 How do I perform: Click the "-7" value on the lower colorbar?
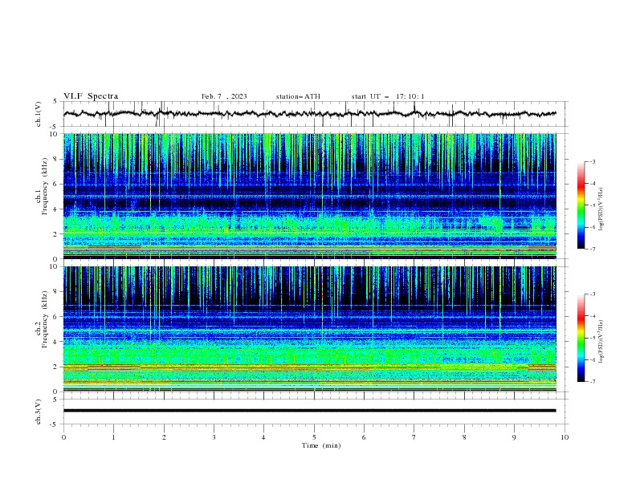(592, 382)
